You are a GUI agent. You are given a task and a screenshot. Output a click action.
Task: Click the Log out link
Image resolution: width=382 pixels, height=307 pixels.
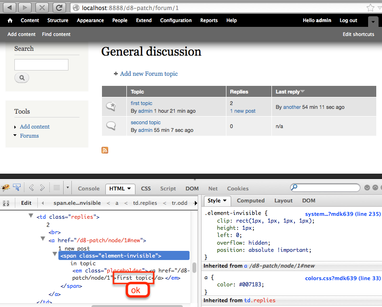[x=348, y=21]
